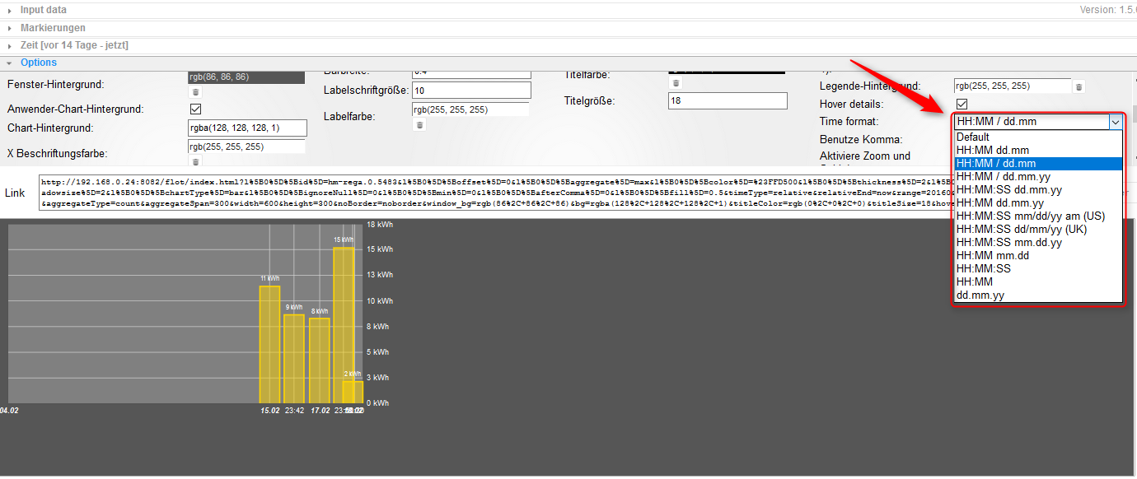The width and height of the screenshot is (1137, 479).
Task: Select the 'HH:MM' time-only option
Action: (1038, 281)
